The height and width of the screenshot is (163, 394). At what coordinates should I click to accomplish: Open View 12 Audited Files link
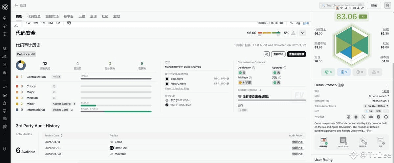tap(177, 89)
